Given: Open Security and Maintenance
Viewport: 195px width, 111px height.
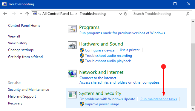Looking at the screenshot, I should [28, 90].
